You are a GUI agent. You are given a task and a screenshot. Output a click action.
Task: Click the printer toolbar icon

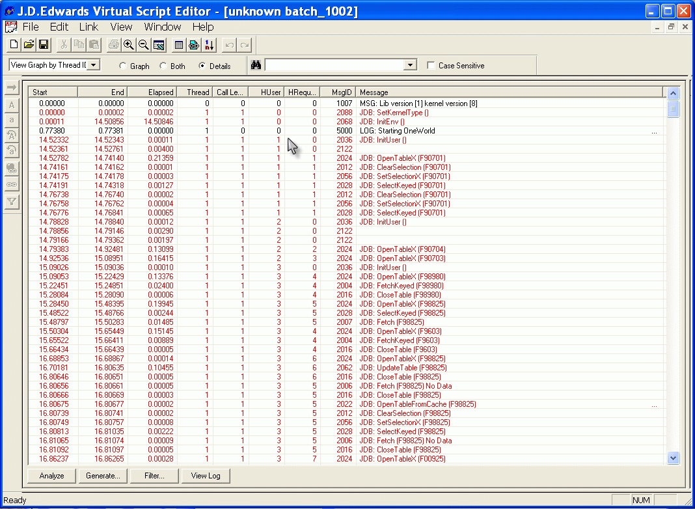tap(114, 44)
